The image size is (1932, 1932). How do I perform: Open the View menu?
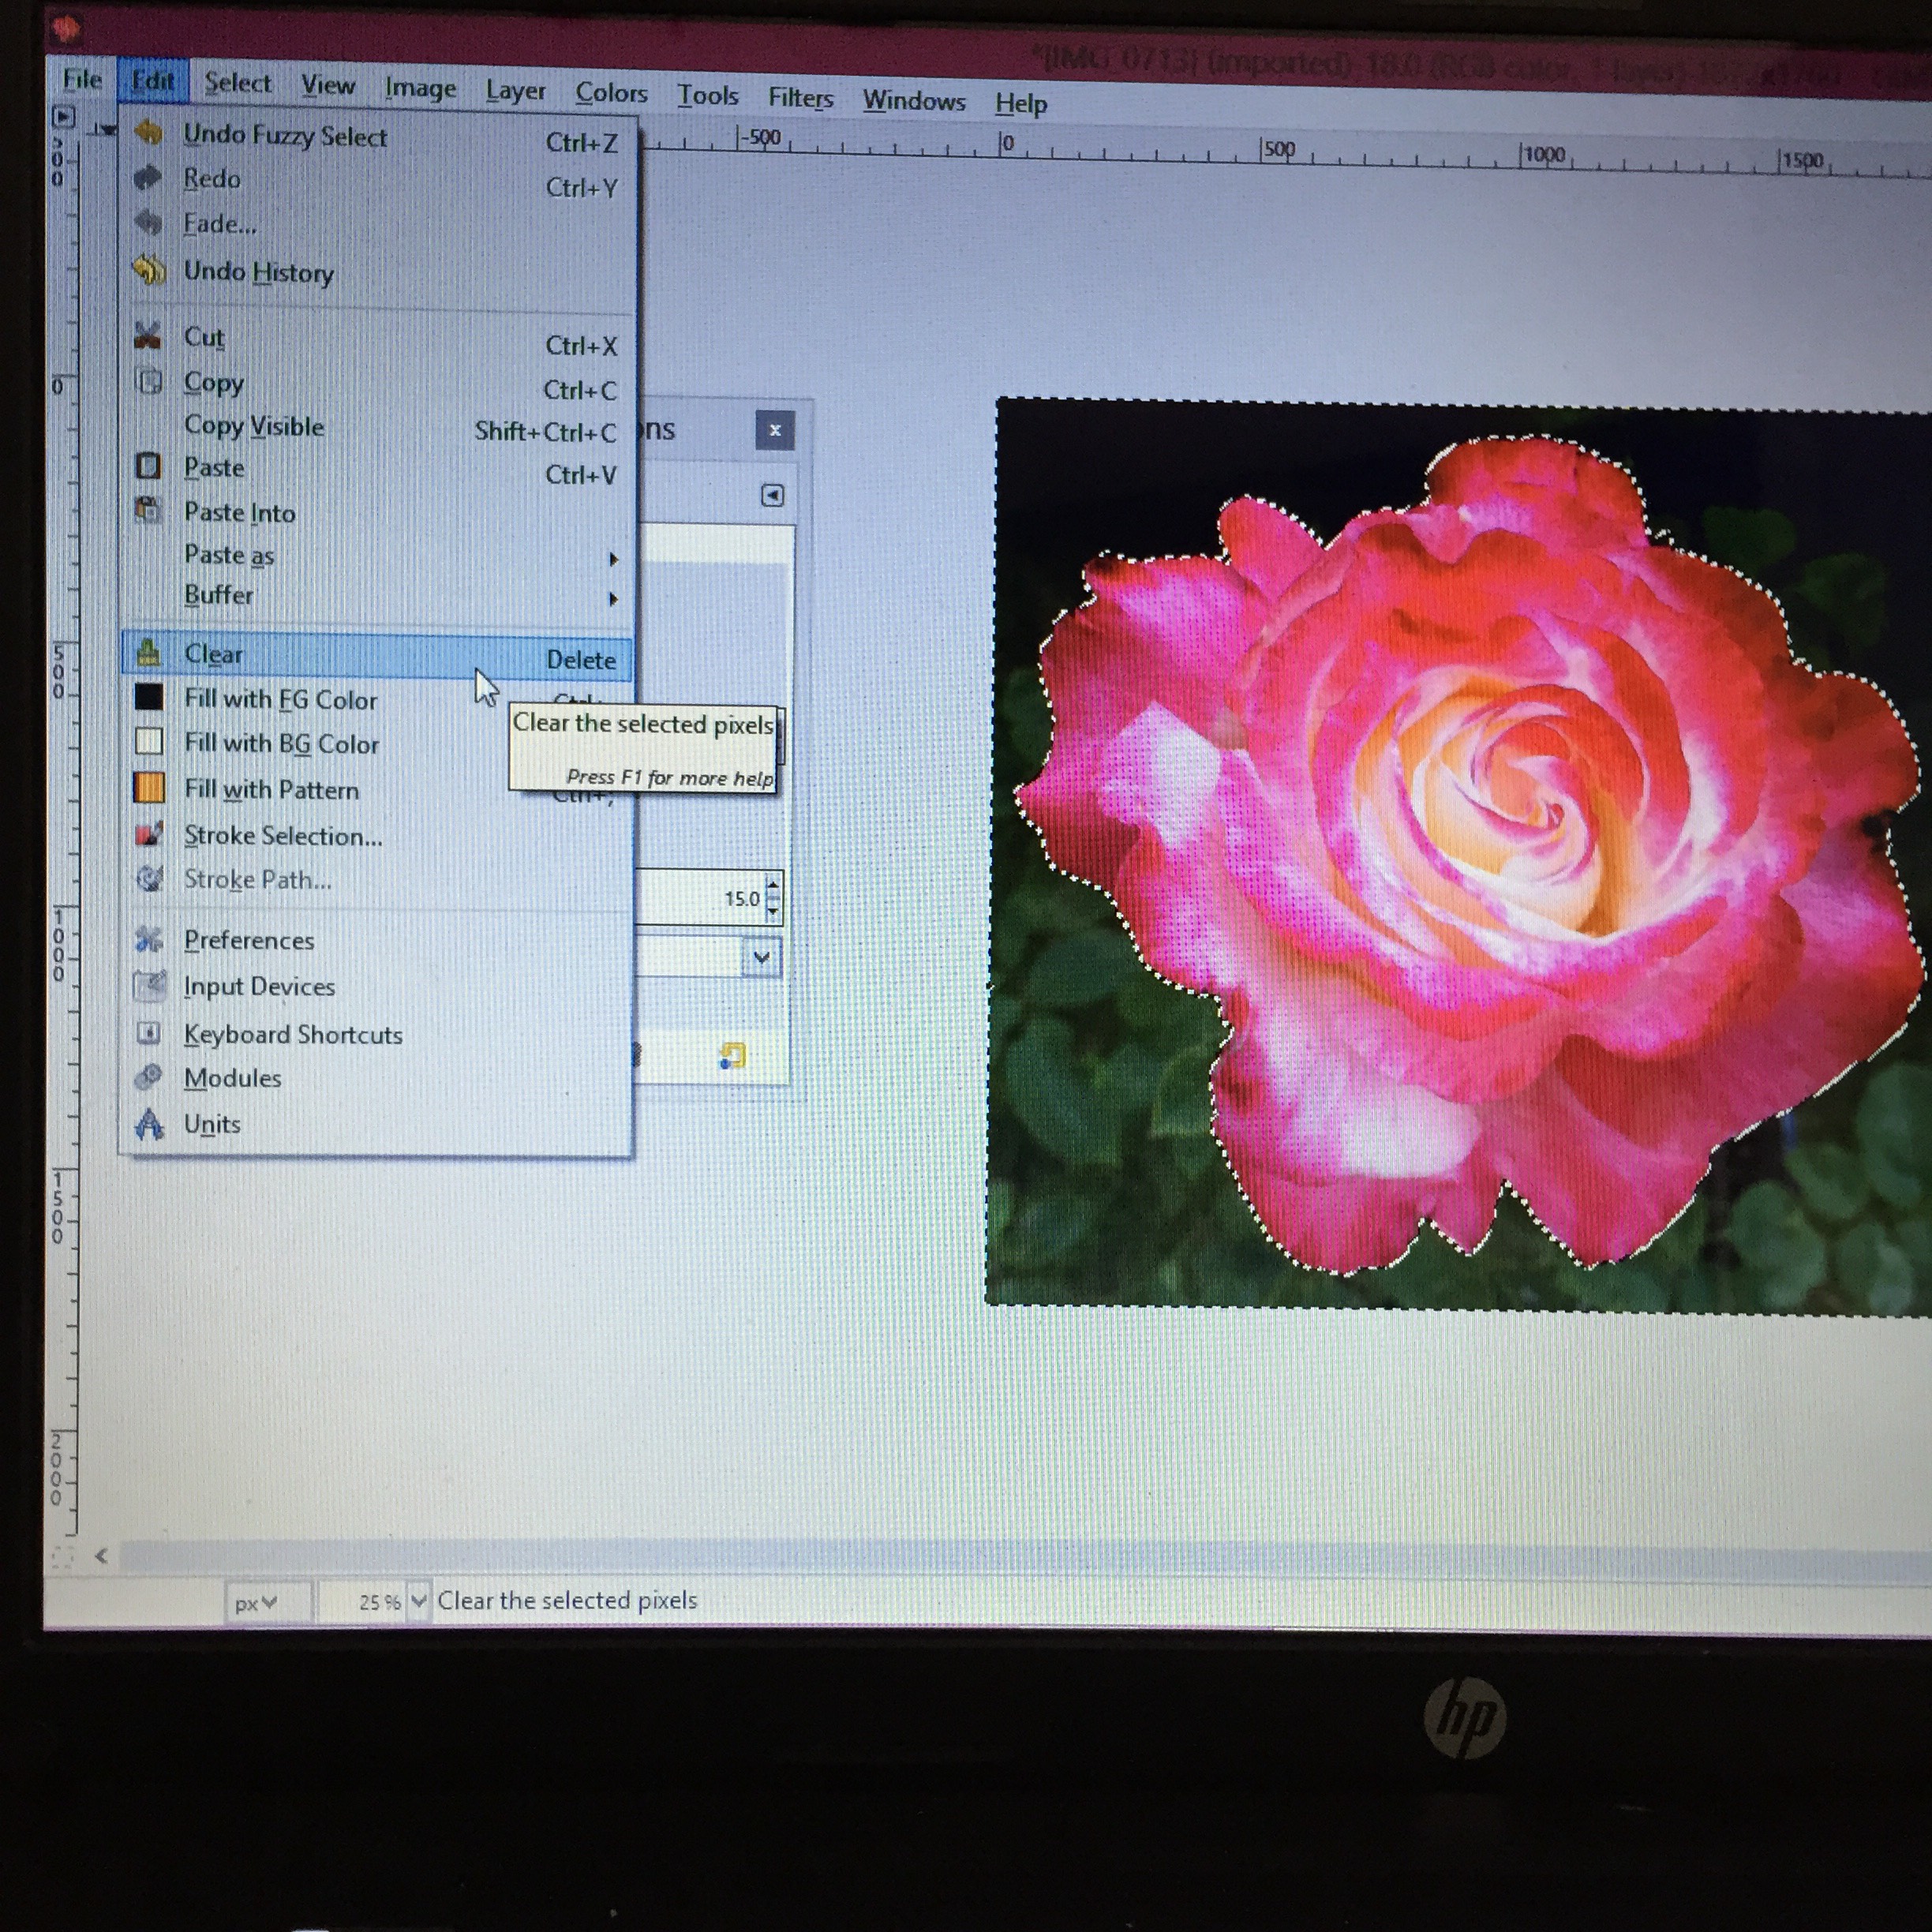click(328, 85)
